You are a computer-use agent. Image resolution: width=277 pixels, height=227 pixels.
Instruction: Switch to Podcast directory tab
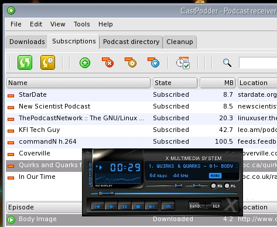click(x=131, y=42)
